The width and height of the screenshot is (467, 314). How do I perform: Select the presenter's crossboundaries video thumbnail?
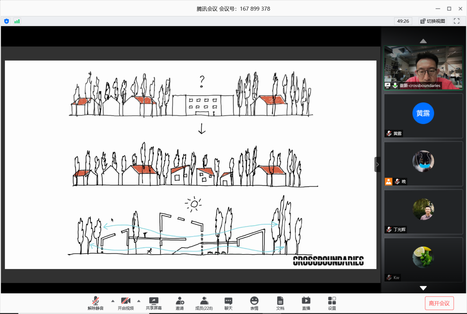(x=423, y=68)
